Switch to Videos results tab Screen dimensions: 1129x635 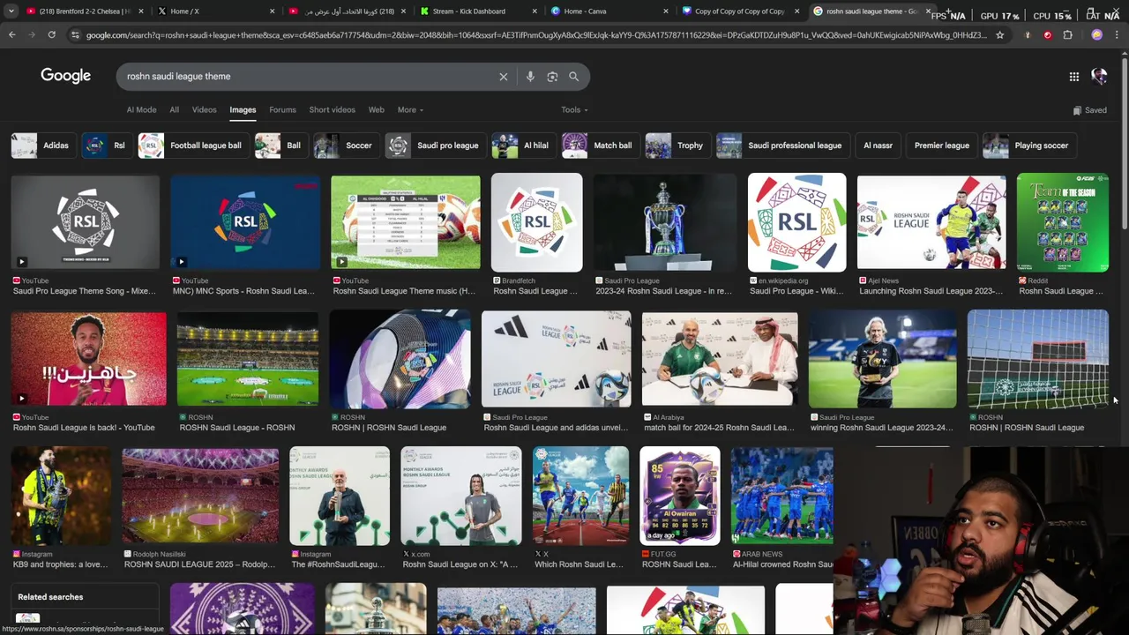pos(204,110)
